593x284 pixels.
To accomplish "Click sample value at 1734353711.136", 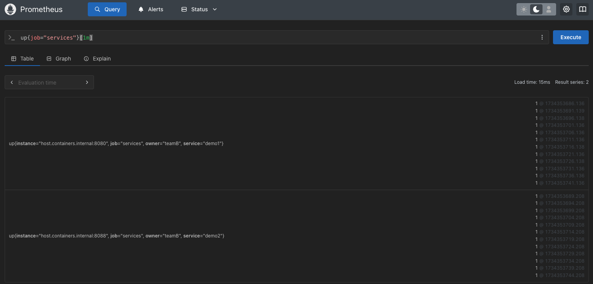I will coord(560,140).
